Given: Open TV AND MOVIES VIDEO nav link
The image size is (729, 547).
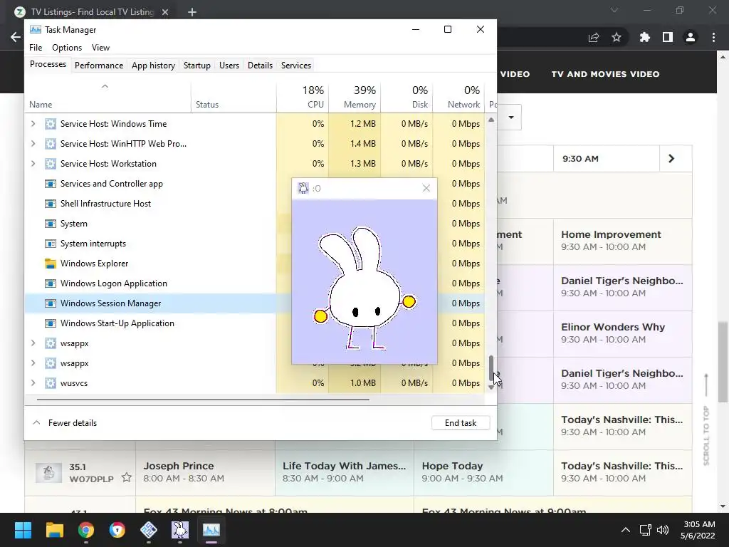Looking at the screenshot, I should (x=605, y=74).
